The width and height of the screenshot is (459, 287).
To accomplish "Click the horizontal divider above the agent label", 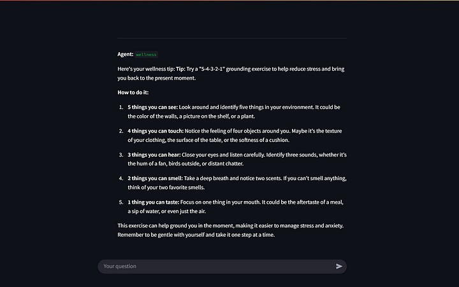I will (x=232, y=38).
